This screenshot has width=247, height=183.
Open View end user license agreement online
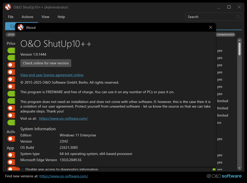click(x=52, y=75)
